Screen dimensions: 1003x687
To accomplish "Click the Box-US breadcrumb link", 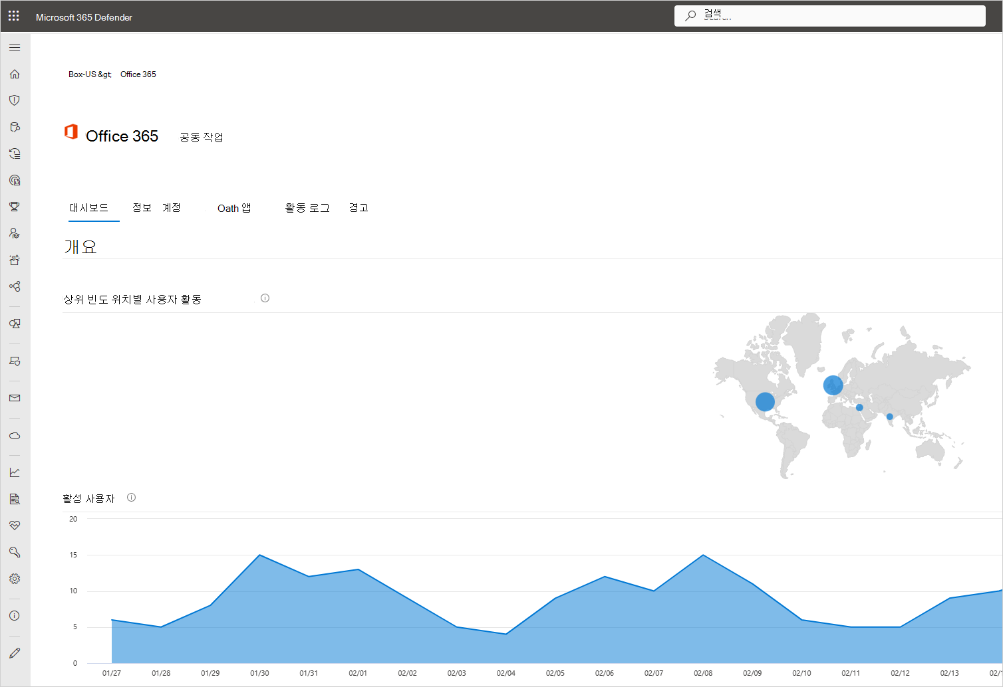I will 81,74.
